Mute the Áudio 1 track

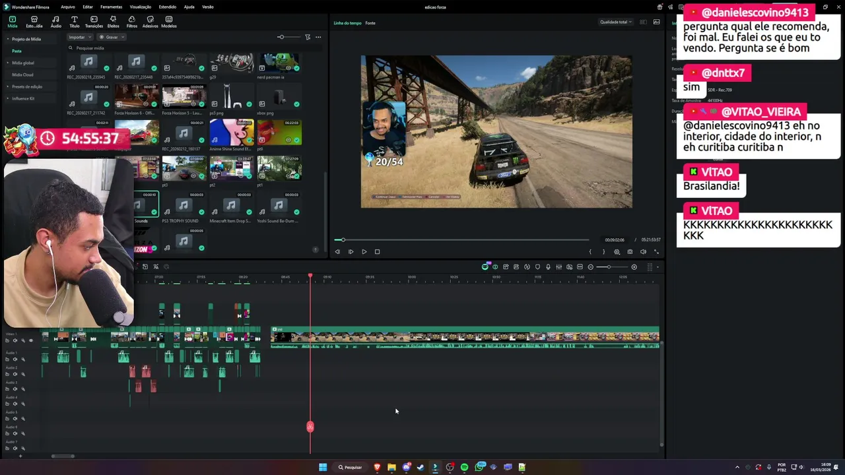tap(15, 360)
